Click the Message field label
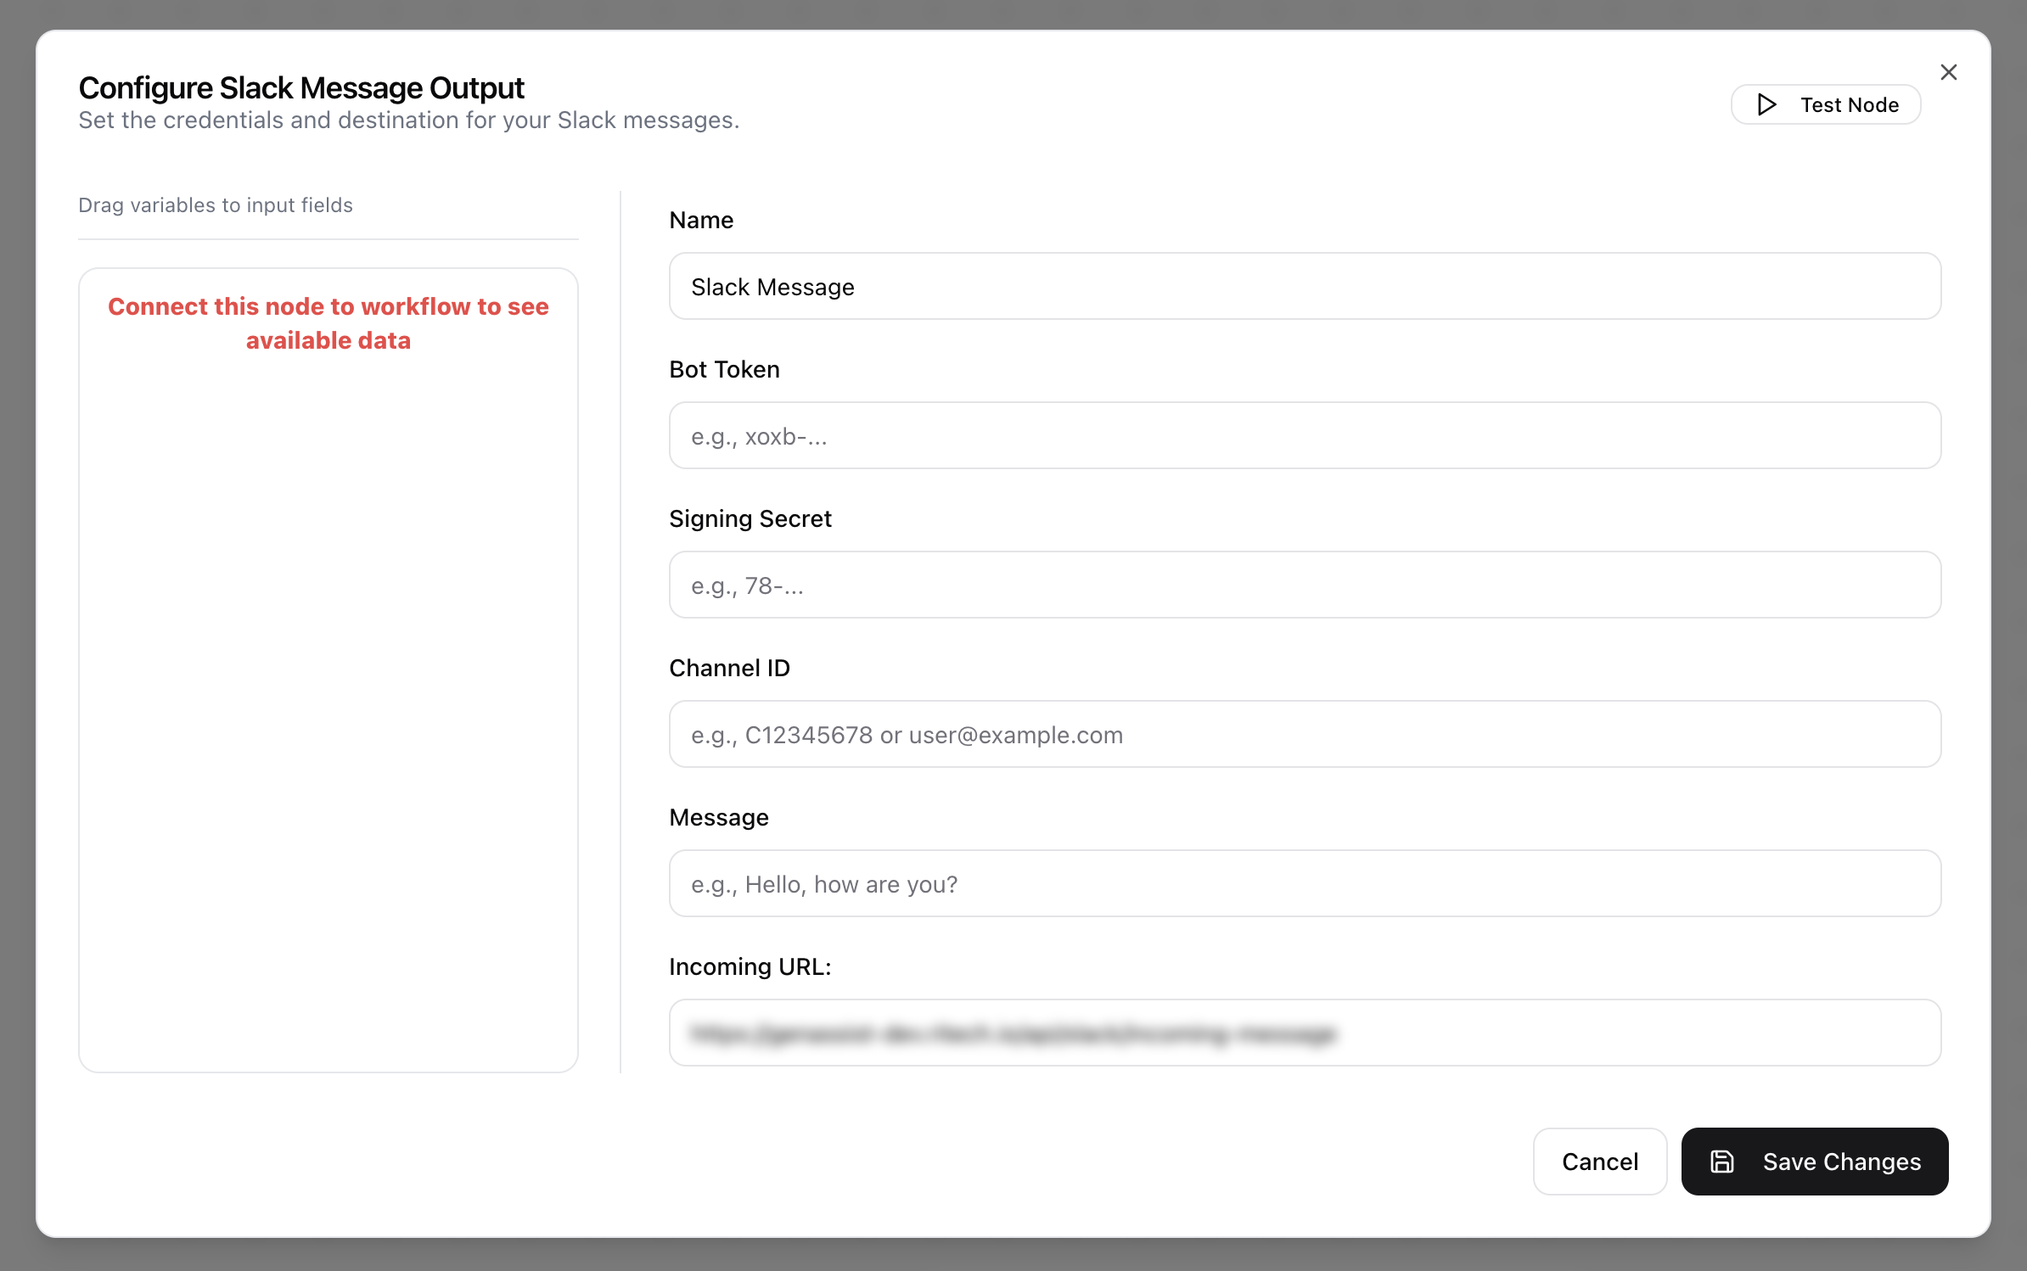This screenshot has width=2027, height=1271. point(718,817)
